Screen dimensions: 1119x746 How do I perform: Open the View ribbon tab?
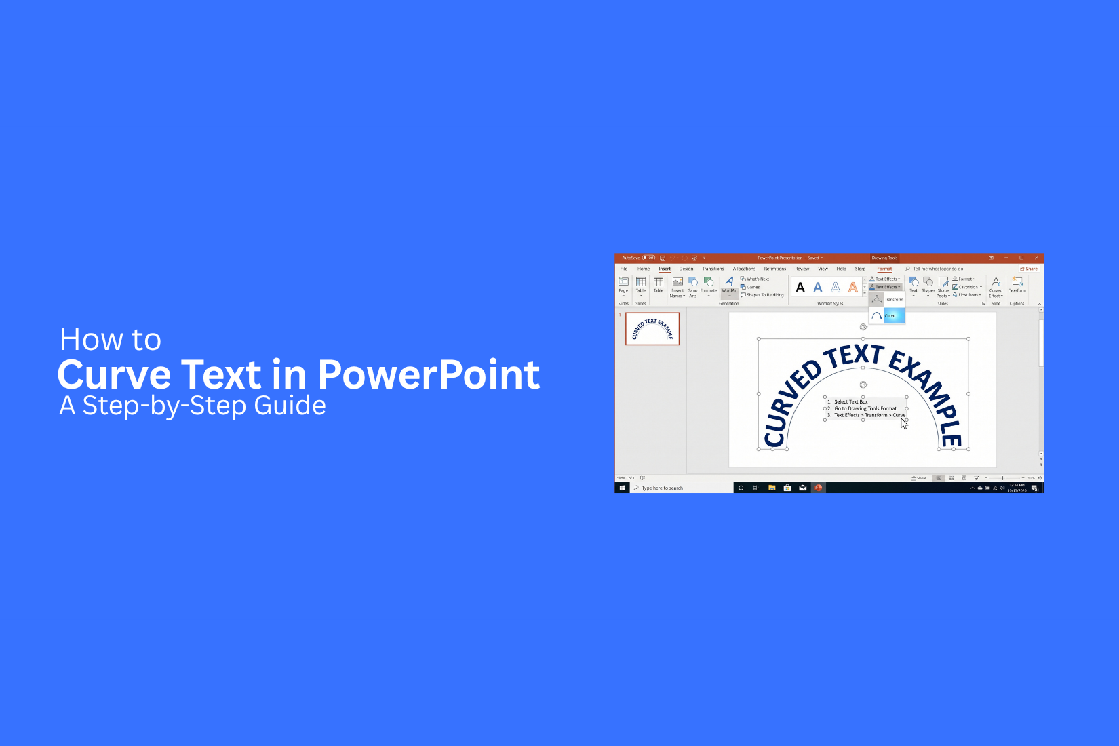823,269
